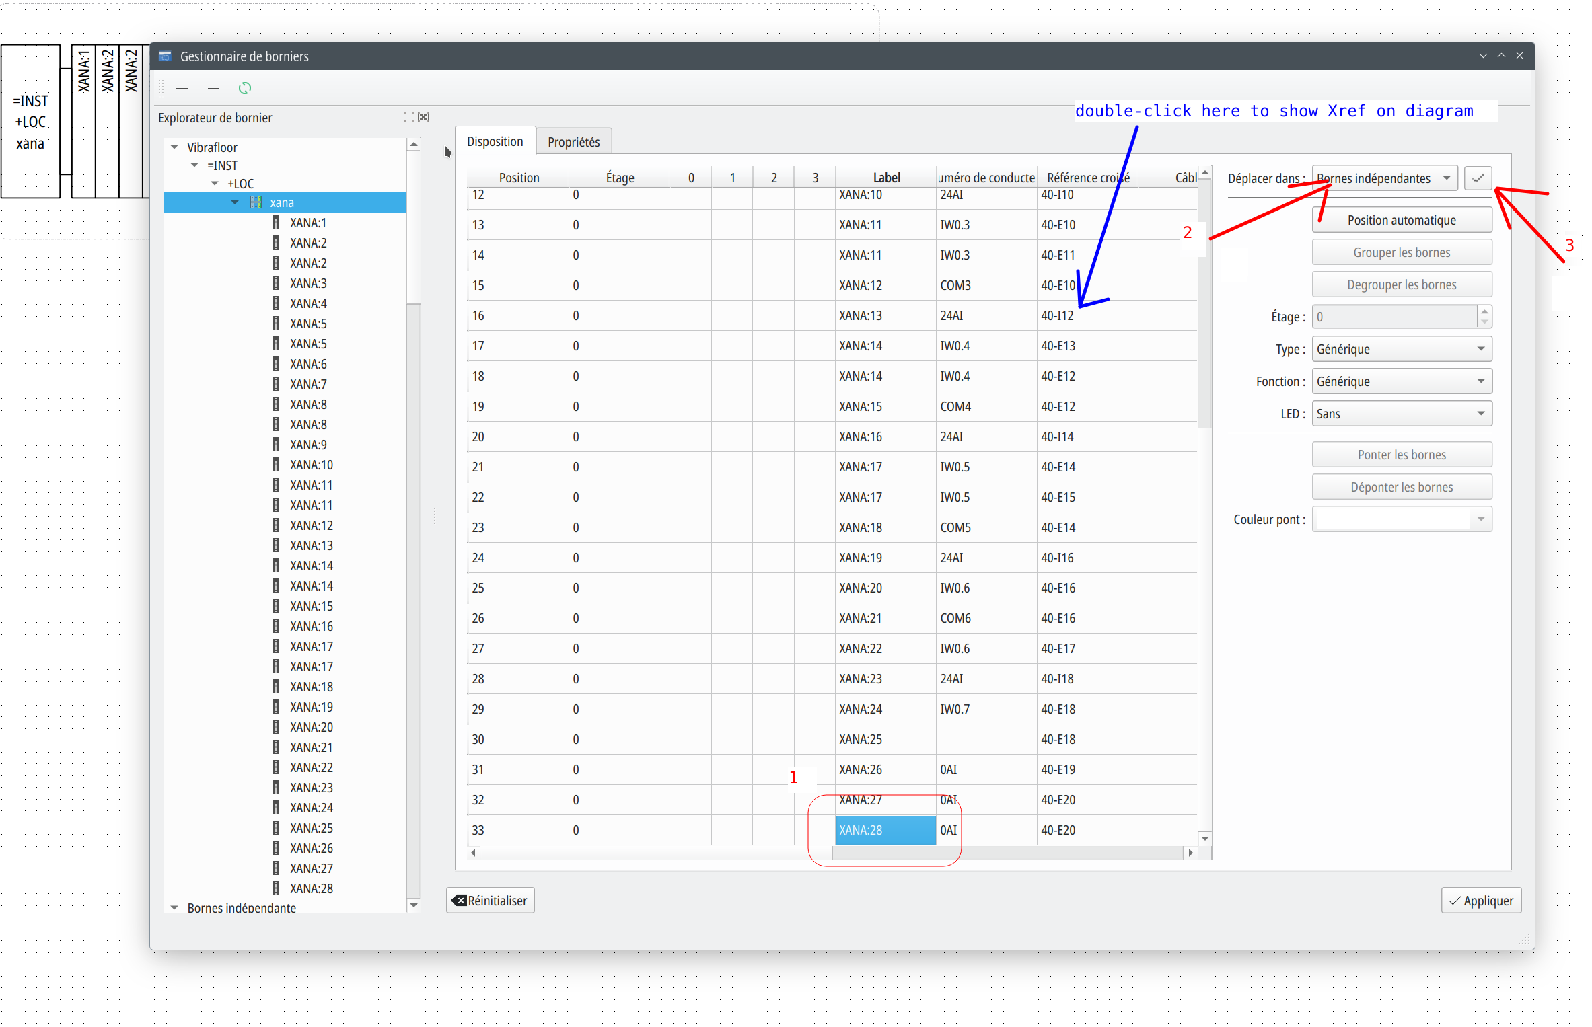Screen dimensions: 1592x1027
Task: Click Degrouper les bornes button
Action: coord(1402,284)
